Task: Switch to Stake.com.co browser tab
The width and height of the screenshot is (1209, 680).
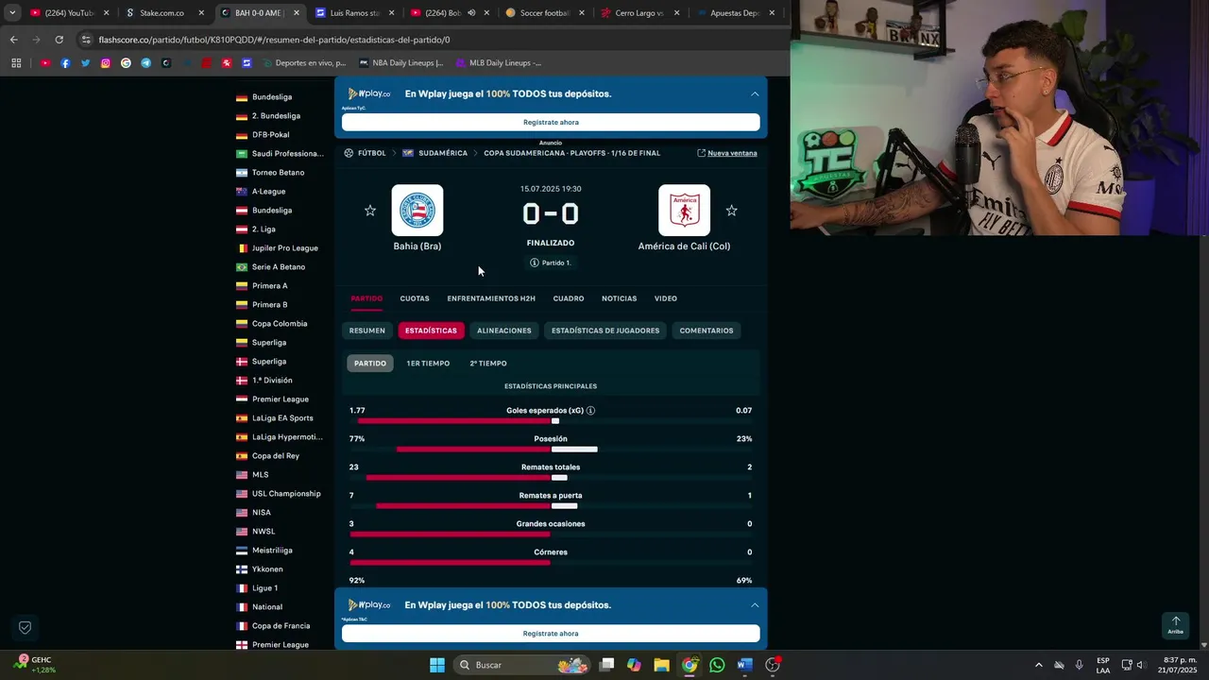Action: pos(162,13)
